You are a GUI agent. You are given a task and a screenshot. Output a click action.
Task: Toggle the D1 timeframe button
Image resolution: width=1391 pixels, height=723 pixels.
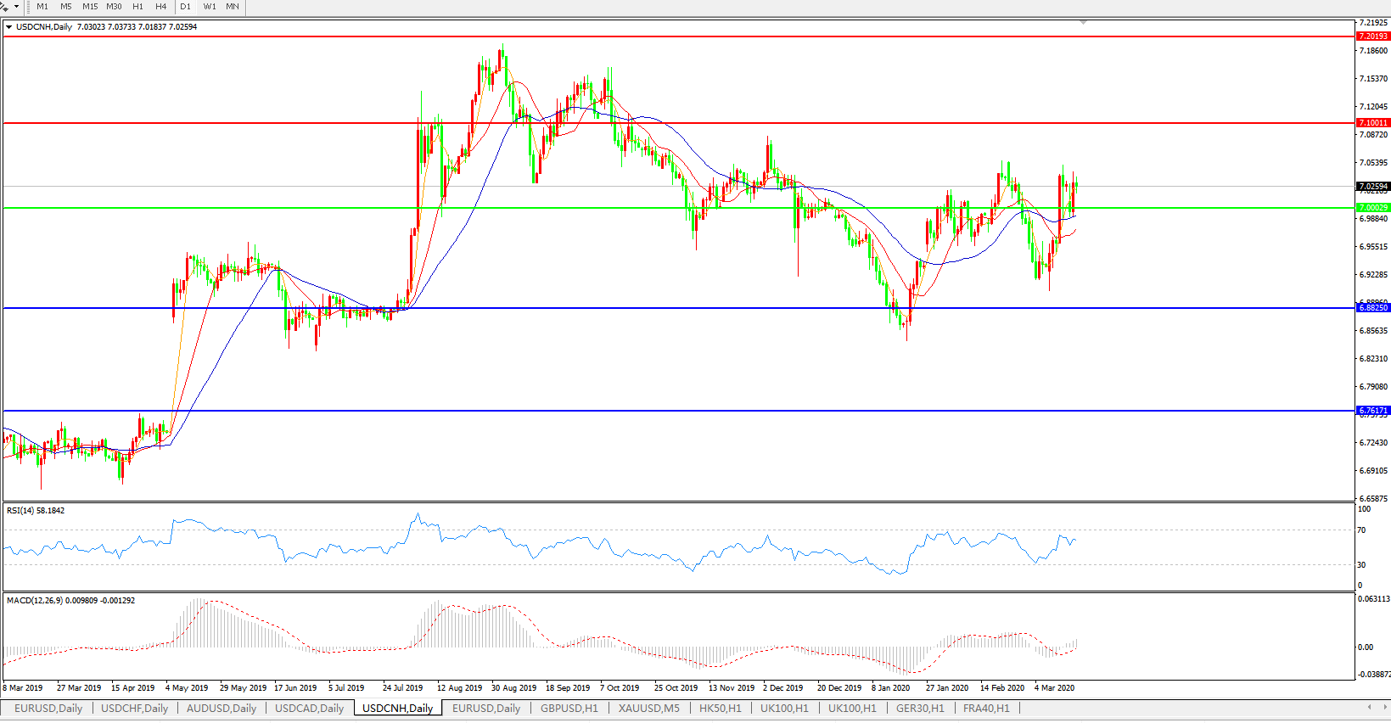tap(186, 7)
